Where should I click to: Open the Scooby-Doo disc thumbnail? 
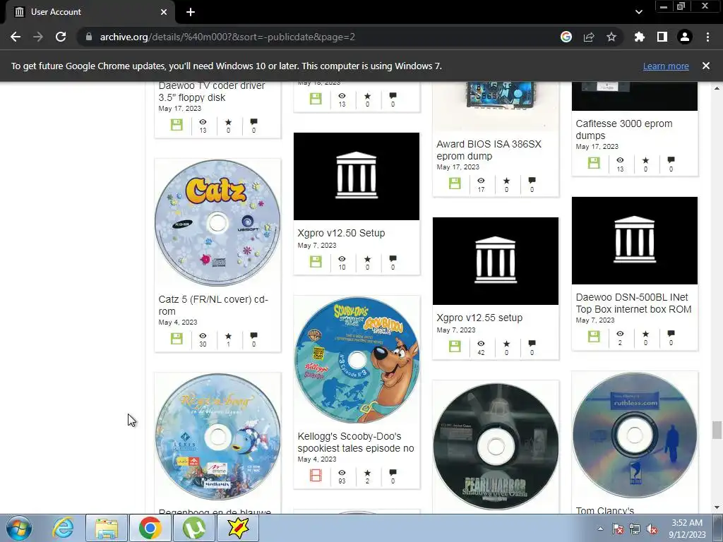tap(357, 360)
